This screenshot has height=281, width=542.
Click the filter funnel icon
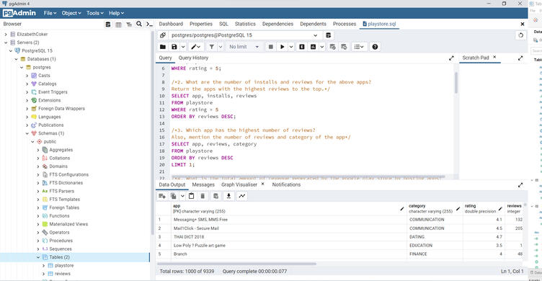(x=212, y=47)
